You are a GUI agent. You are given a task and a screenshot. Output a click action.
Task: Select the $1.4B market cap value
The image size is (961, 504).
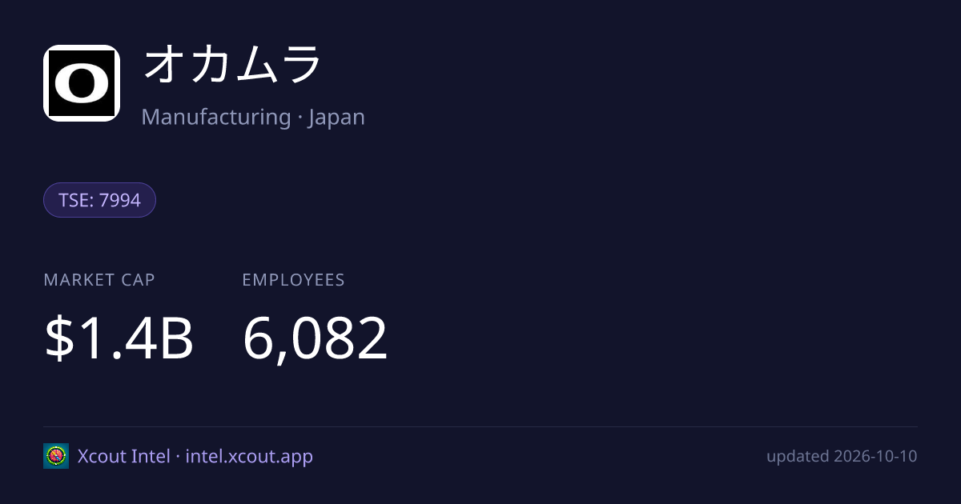click(119, 338)
